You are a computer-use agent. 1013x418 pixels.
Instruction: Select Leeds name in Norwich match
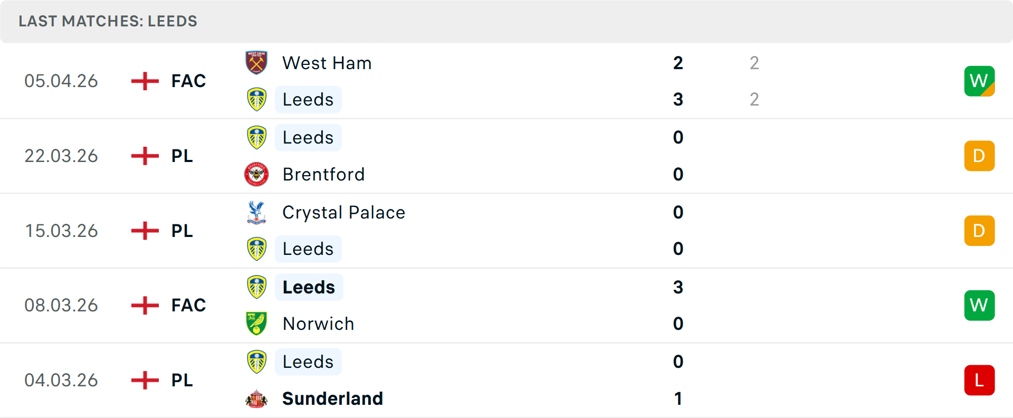tap(309, 287)
